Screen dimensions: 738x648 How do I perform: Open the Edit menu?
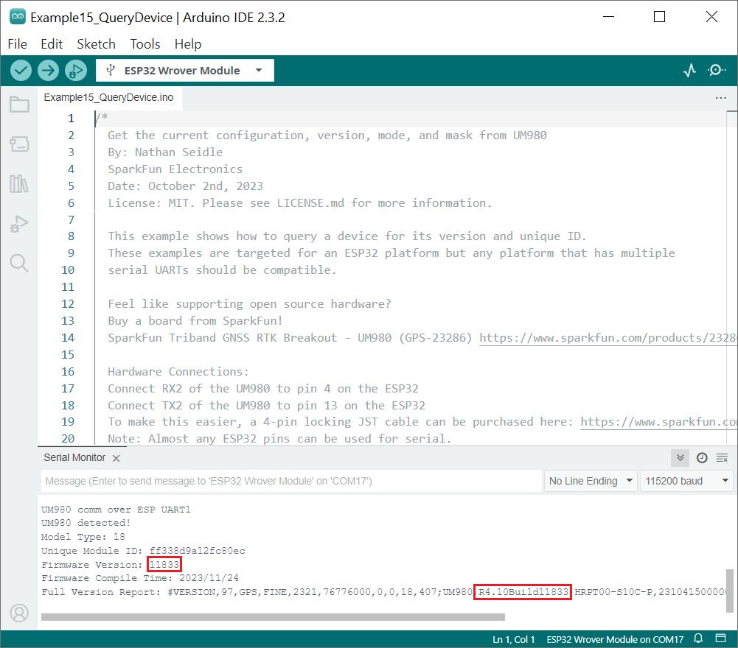52,44
